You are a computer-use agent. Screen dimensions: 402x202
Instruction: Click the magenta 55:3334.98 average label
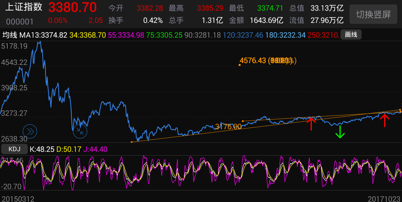pos(126,35)
